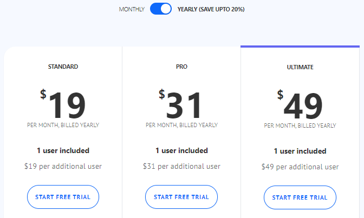Click the STANDARD plan title
This screenshot has width=364, height=218.
pyautogui.click(x=63, y=67)
